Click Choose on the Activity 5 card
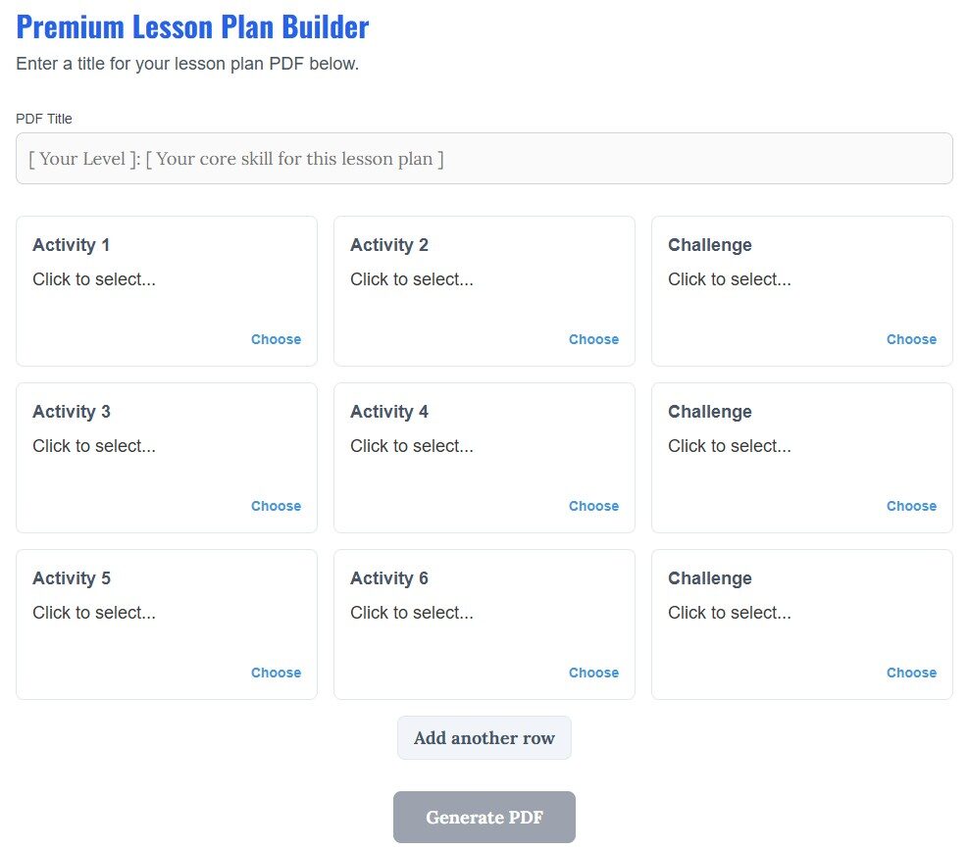Screen dimensions: 969x850 (x=276, y=673)
